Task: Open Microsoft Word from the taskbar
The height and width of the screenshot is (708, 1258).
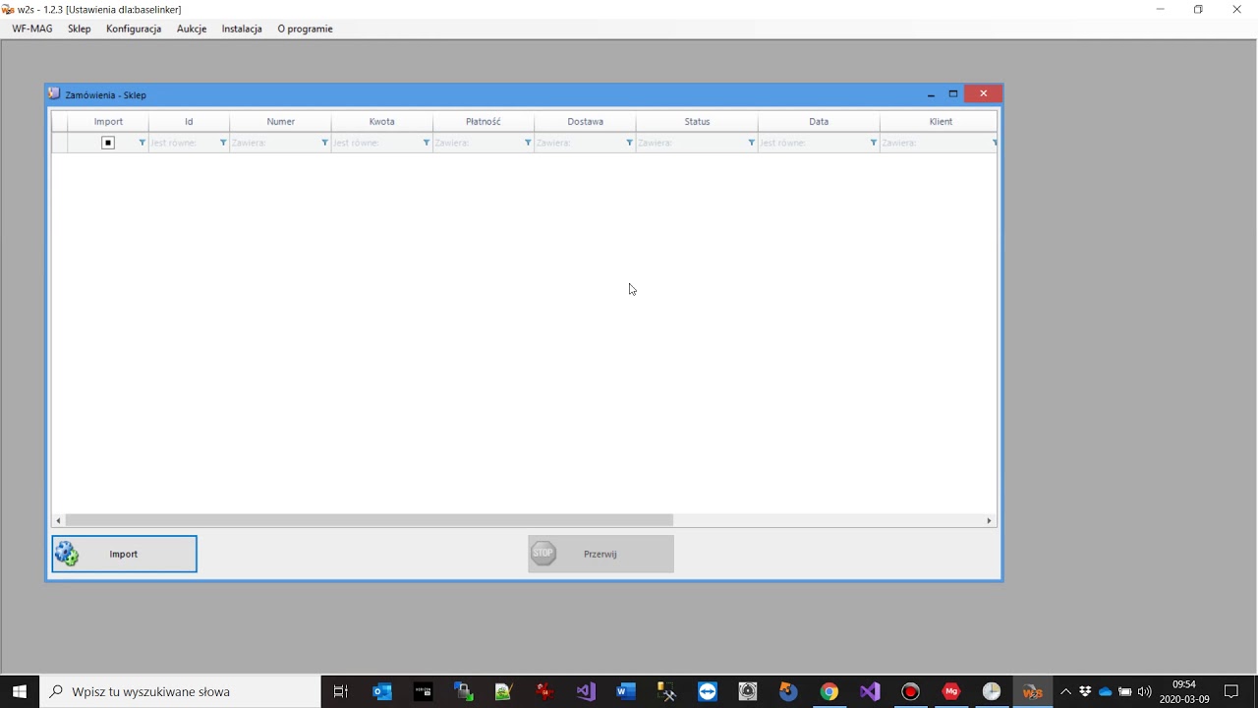Action: point(625,691)
